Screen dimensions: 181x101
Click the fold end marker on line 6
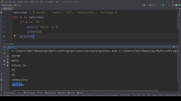click(12, 36)
